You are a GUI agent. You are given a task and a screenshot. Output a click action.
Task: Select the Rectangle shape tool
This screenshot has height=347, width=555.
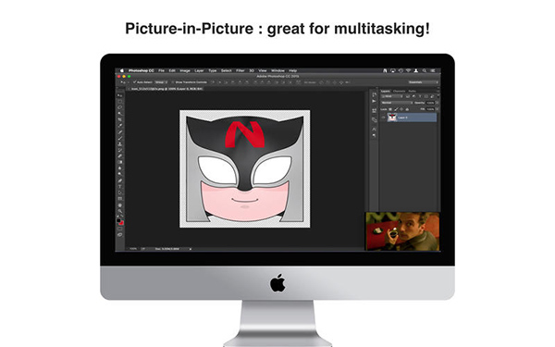click(x=119, y=199)
